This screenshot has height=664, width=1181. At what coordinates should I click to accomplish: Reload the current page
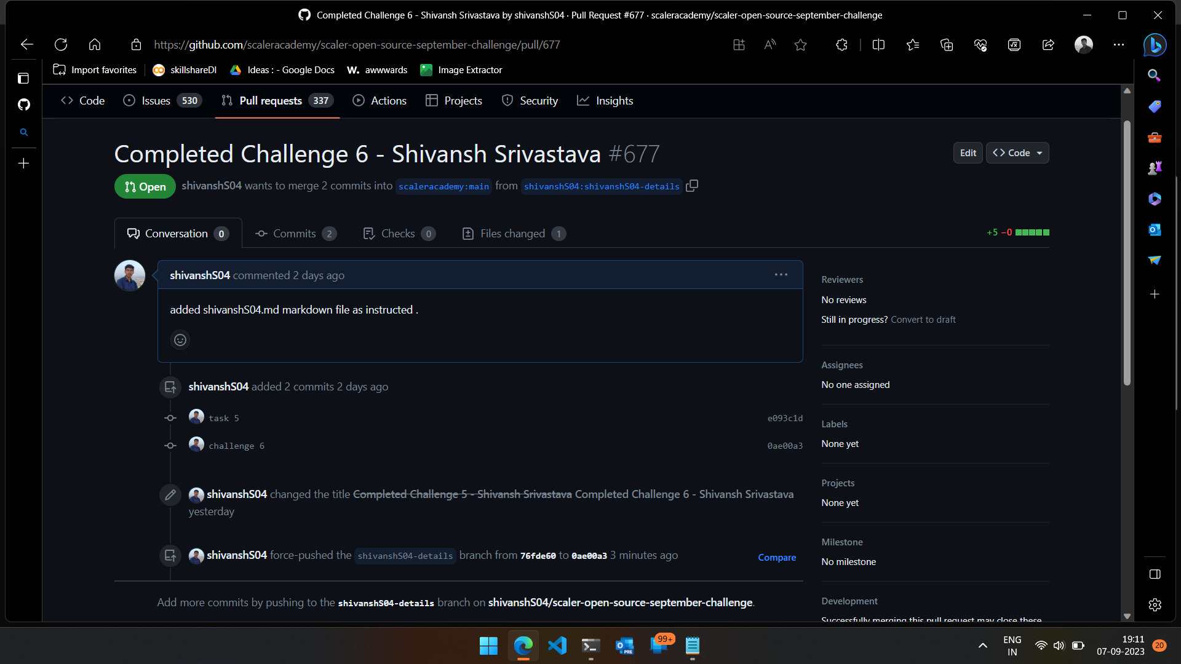click(60, 44)
